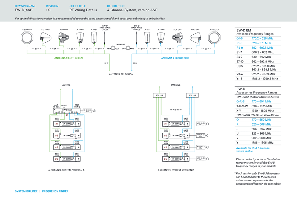
Task: Click the 'ANTENNA 1 (LEFT) GREEN' label
Action: click(x=69, y=58)
